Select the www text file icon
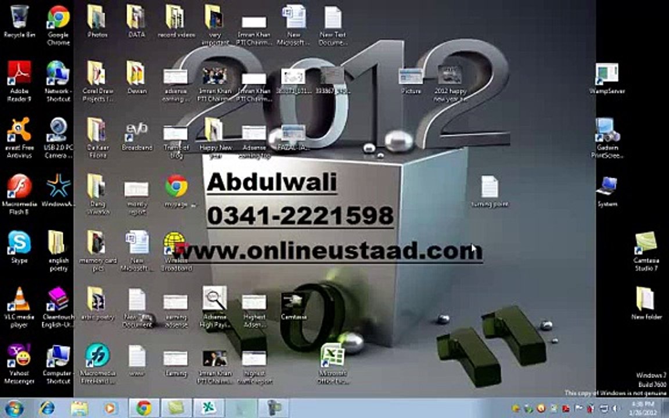The image size is (669, 418). pos(136,360)
